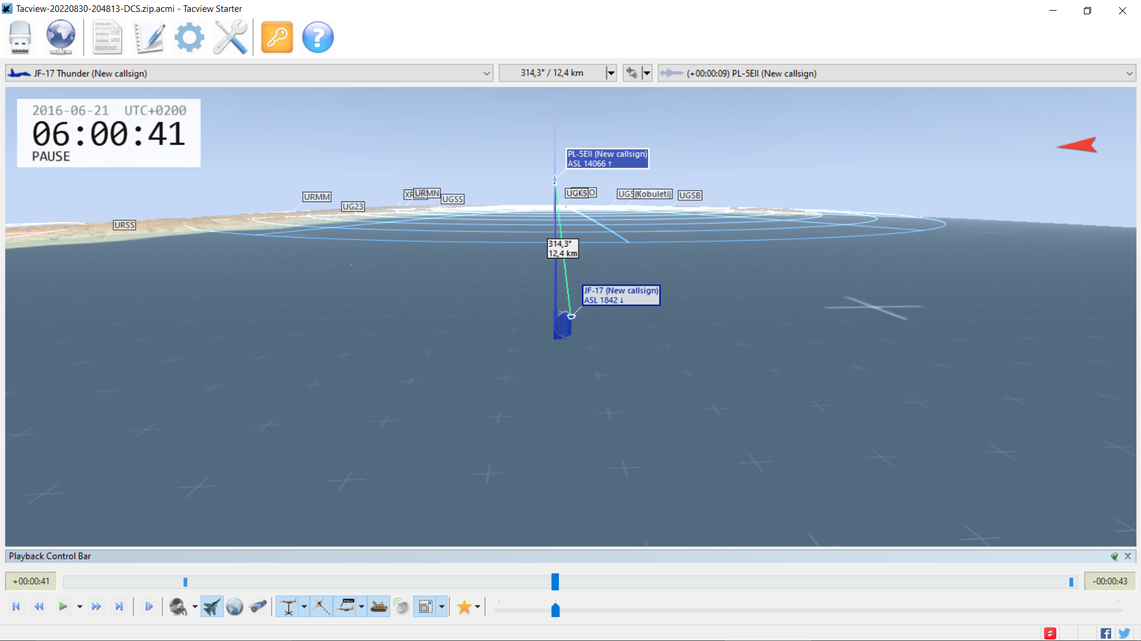
Task: Switch to pilot helmet cockpit view
Action: (x=178, y=607)
